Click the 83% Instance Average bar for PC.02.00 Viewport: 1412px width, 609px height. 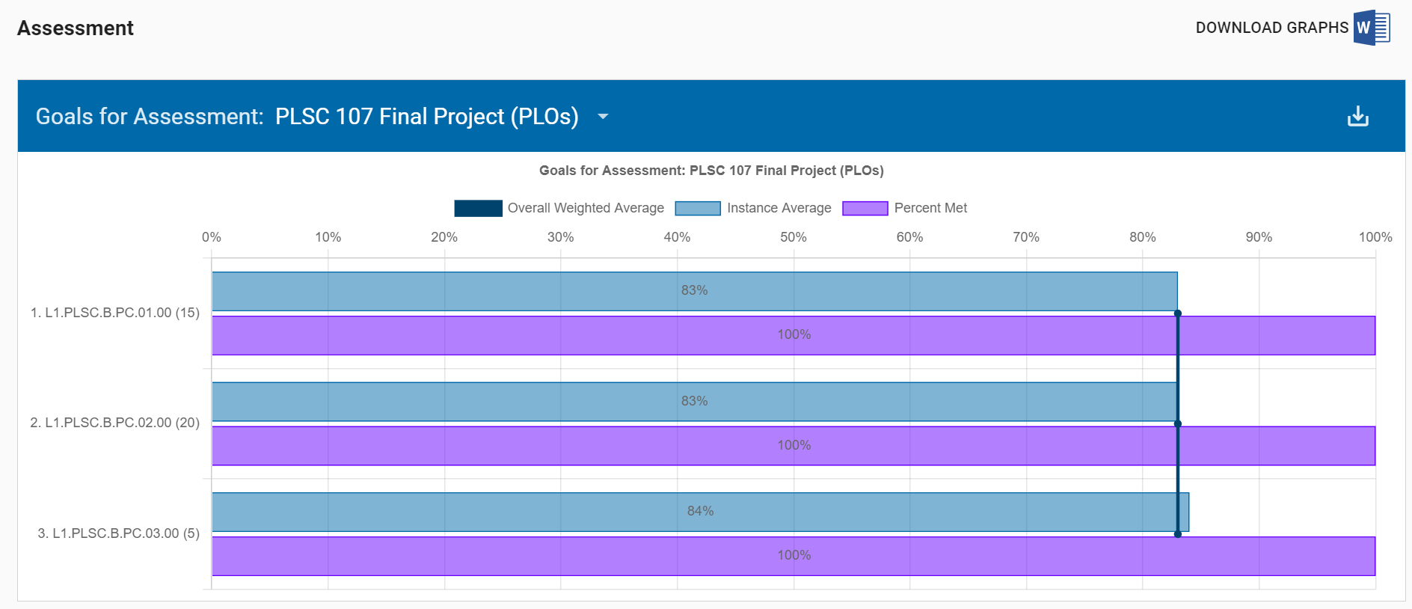pos(694,402)
